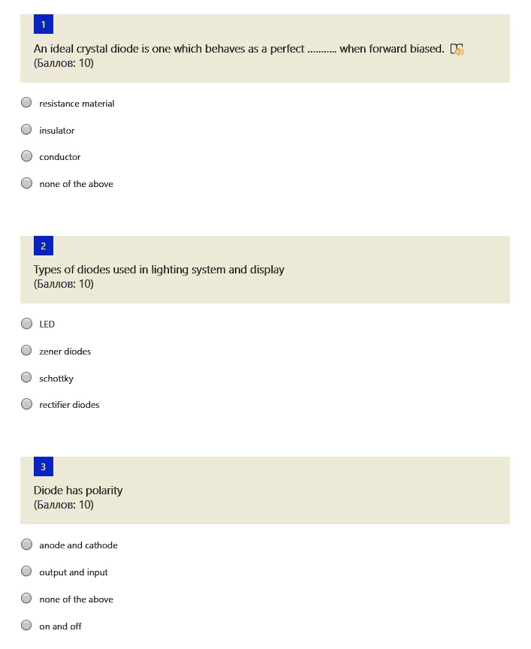This screenshot has height=649, width=531.
Task: Click the Immersive Reader icon on question 1
Action: (457, 50)
